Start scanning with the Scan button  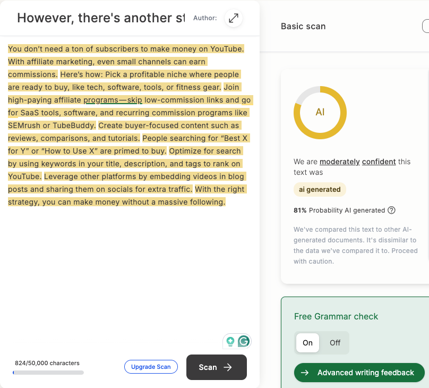[x=217, y=367]
